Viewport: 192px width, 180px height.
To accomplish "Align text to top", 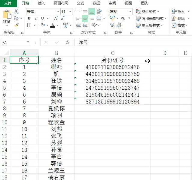I will tap(78, 11).
